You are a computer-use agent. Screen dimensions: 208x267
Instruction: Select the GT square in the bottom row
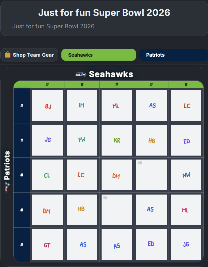click(47, 244)
